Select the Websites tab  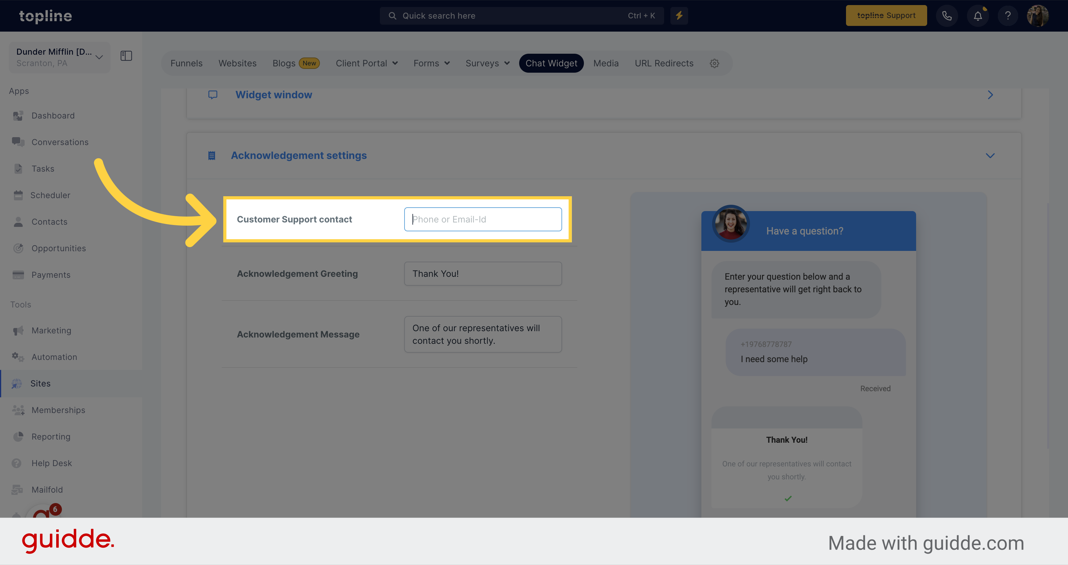click(x=237, y=63)
